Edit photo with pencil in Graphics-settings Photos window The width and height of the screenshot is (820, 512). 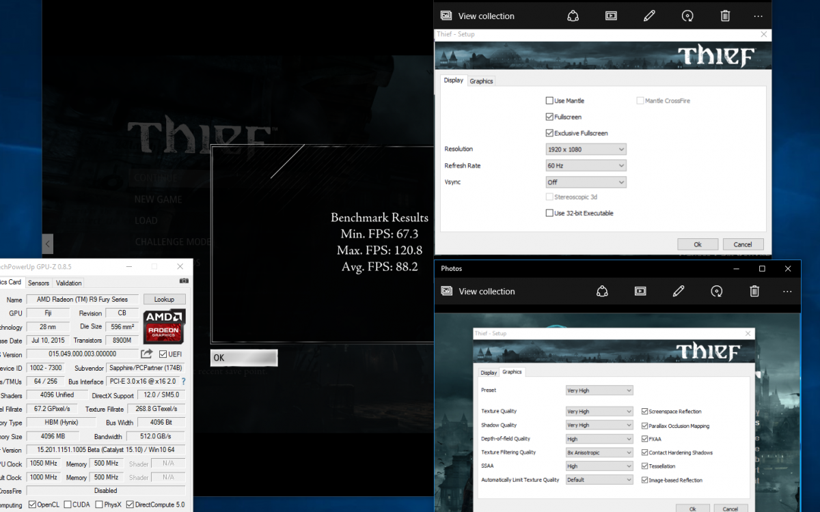tap(679, 291)
